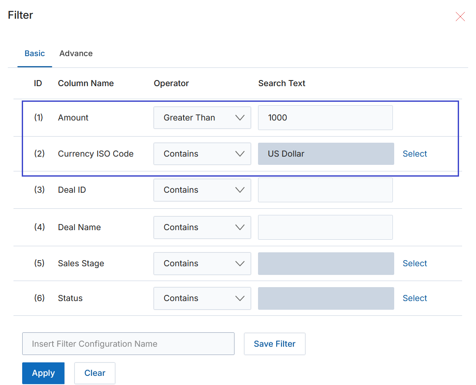Click the Filter dialog title
This screenshot has width=476, height=385.
(20, 15)
